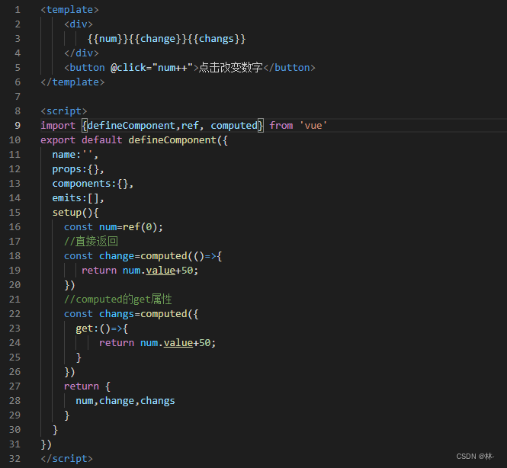Screen dimensions: 507x468
Task: Click the comment //直接返回
Action: pos(91,242)
